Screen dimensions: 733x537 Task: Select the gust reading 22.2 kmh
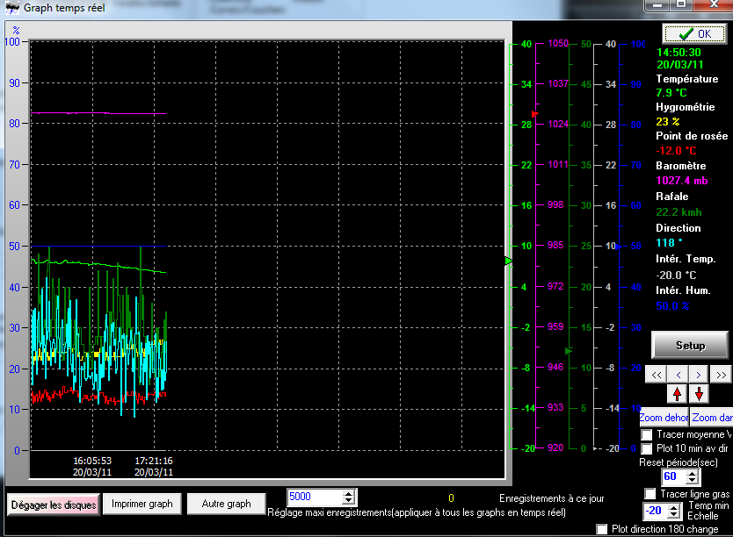(679, 212)
